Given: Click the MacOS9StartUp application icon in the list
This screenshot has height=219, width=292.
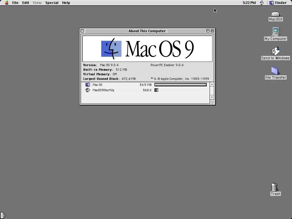Looking at the screenshot, I should click(x=88, y=90).
